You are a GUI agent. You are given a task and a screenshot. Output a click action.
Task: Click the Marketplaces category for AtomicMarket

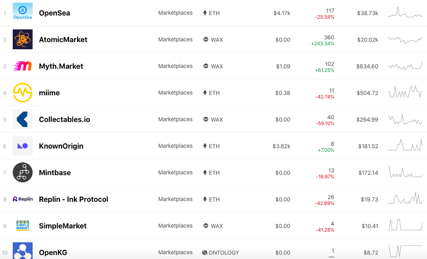coord(175,40)
